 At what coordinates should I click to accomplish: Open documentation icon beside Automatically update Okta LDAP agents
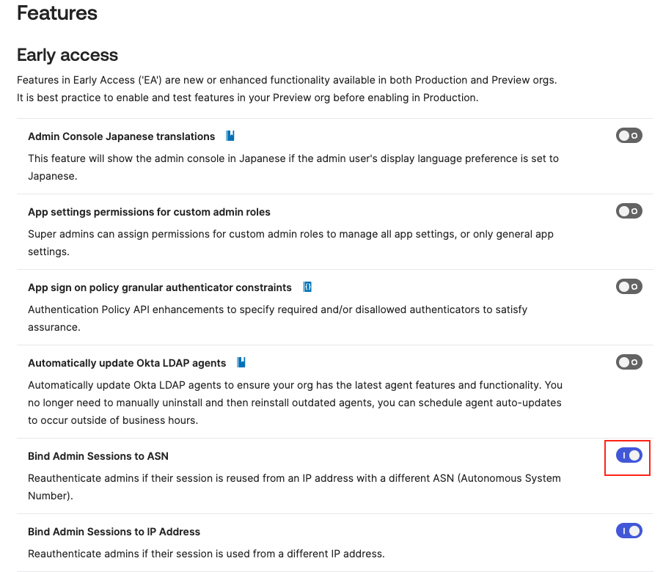[x=241, y=362]
